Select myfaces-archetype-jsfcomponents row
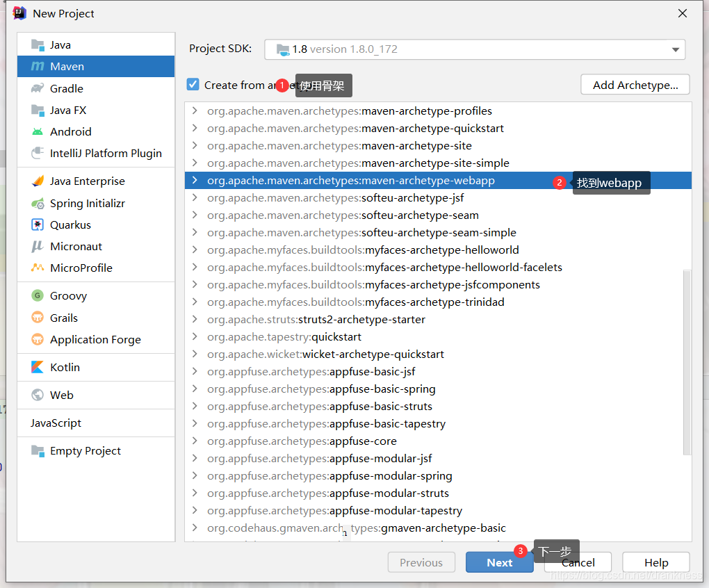 (438, 285)
